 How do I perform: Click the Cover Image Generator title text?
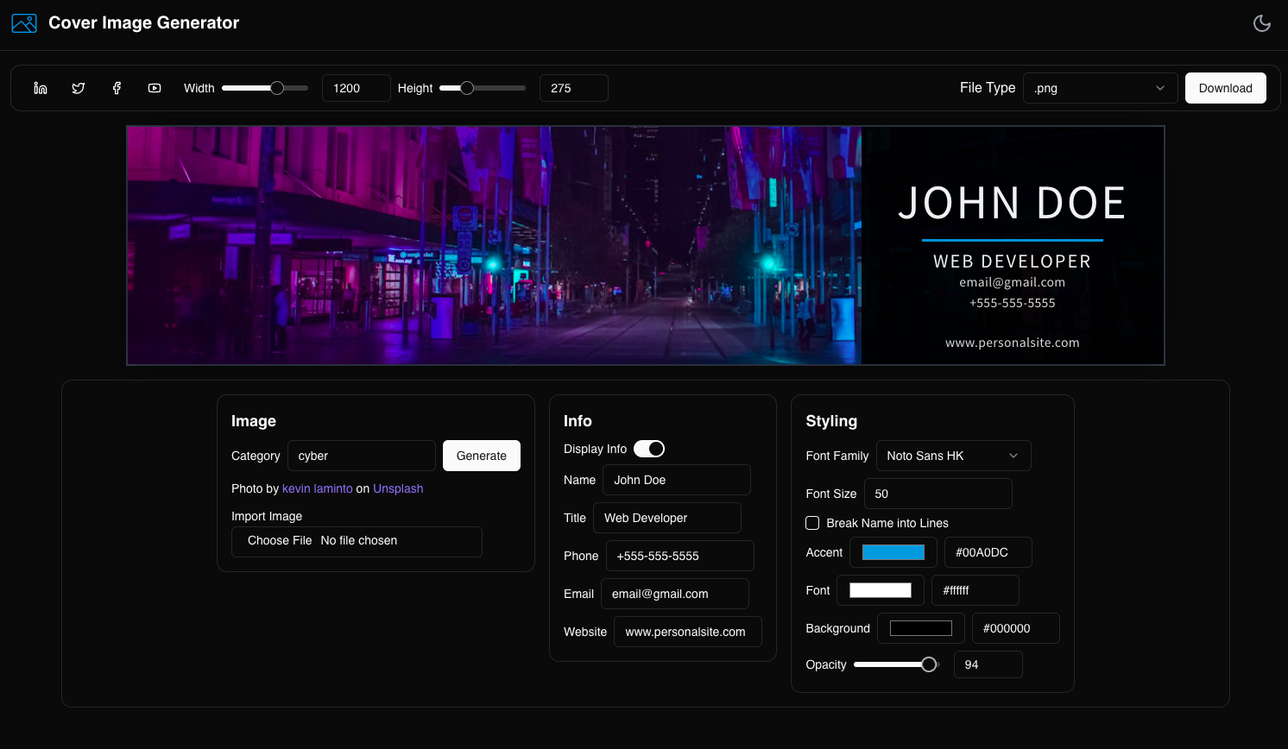tap(144, 23)
